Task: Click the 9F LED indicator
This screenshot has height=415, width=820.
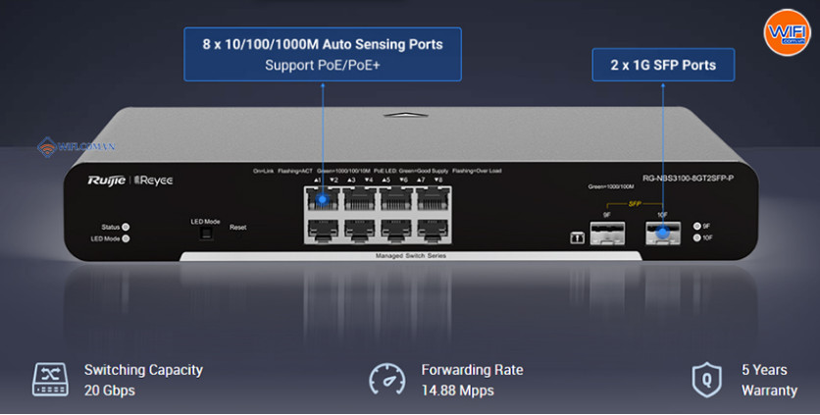Action: (x=696, y=226)
